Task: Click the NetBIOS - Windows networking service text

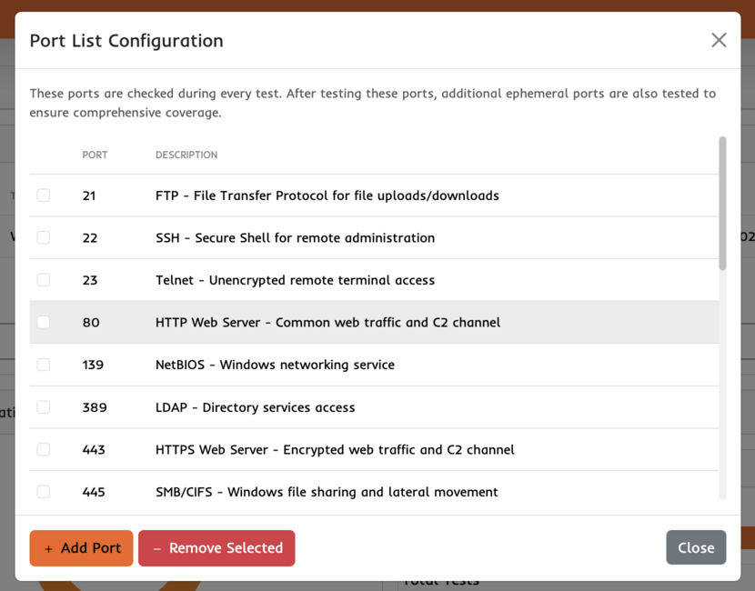Action: tap(275, 365)
